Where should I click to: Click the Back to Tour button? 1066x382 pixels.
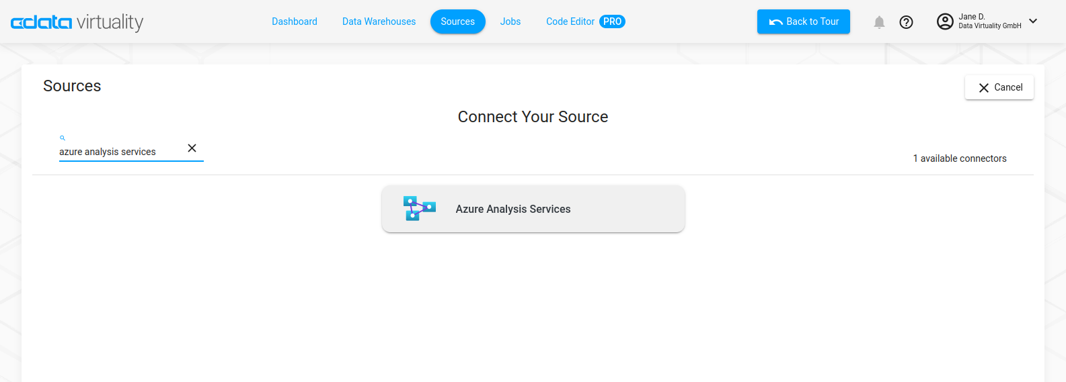[x=803, y=21]
